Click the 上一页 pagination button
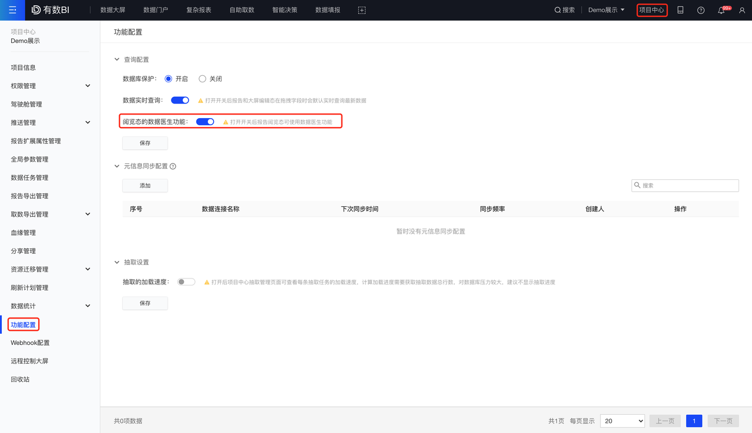This screenshot has width=752, height=433. [665, 421]
